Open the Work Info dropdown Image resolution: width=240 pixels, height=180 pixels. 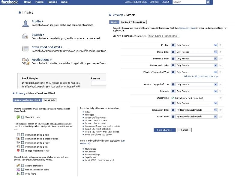tap(196, 117)
